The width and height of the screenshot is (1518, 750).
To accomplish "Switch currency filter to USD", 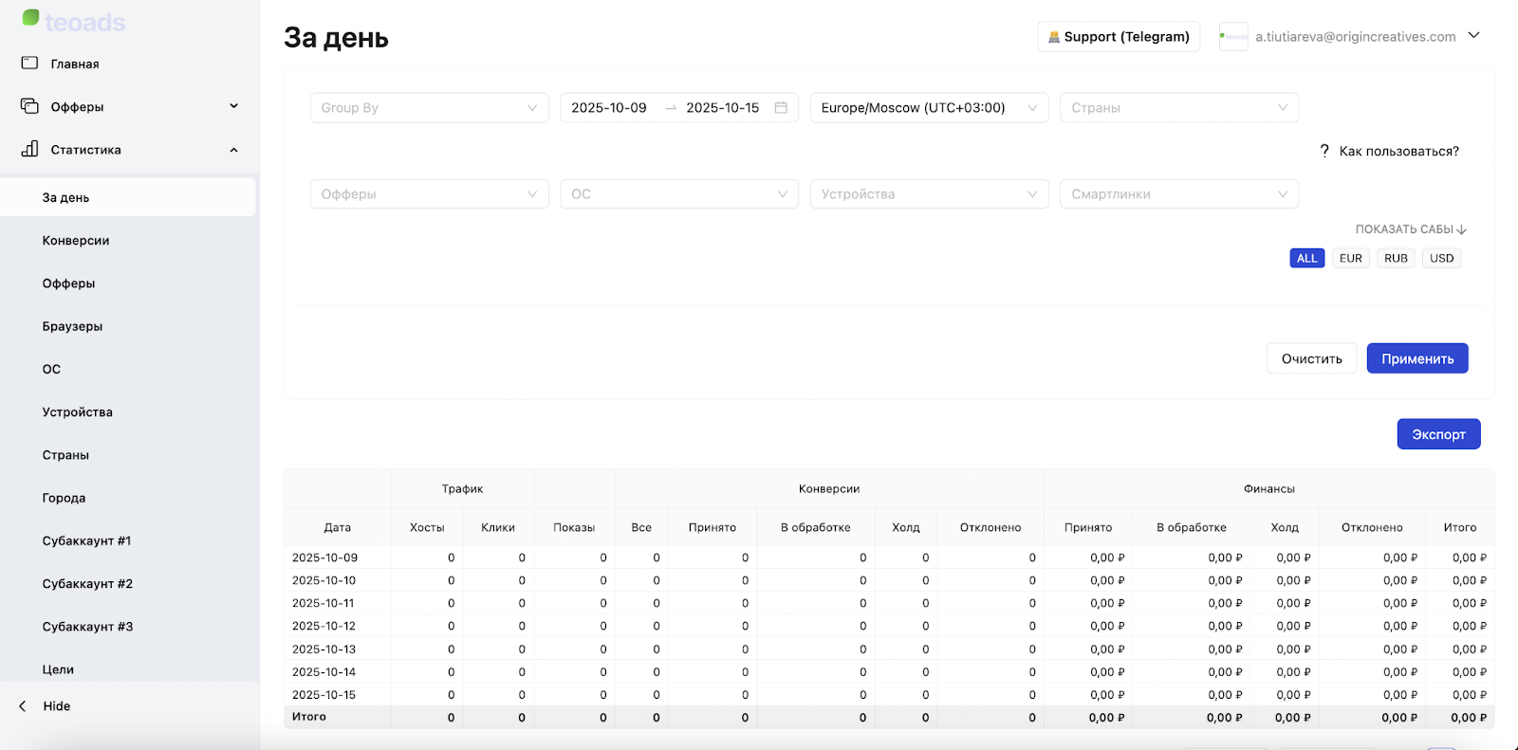I will [1441, 258].
